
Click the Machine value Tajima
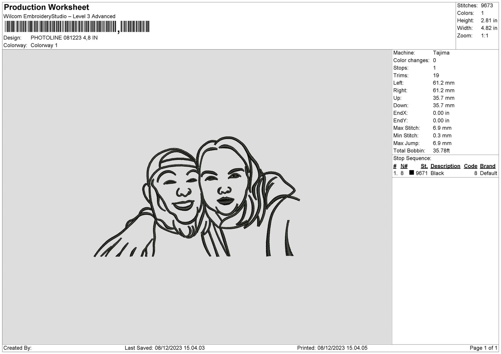[441, 53]
